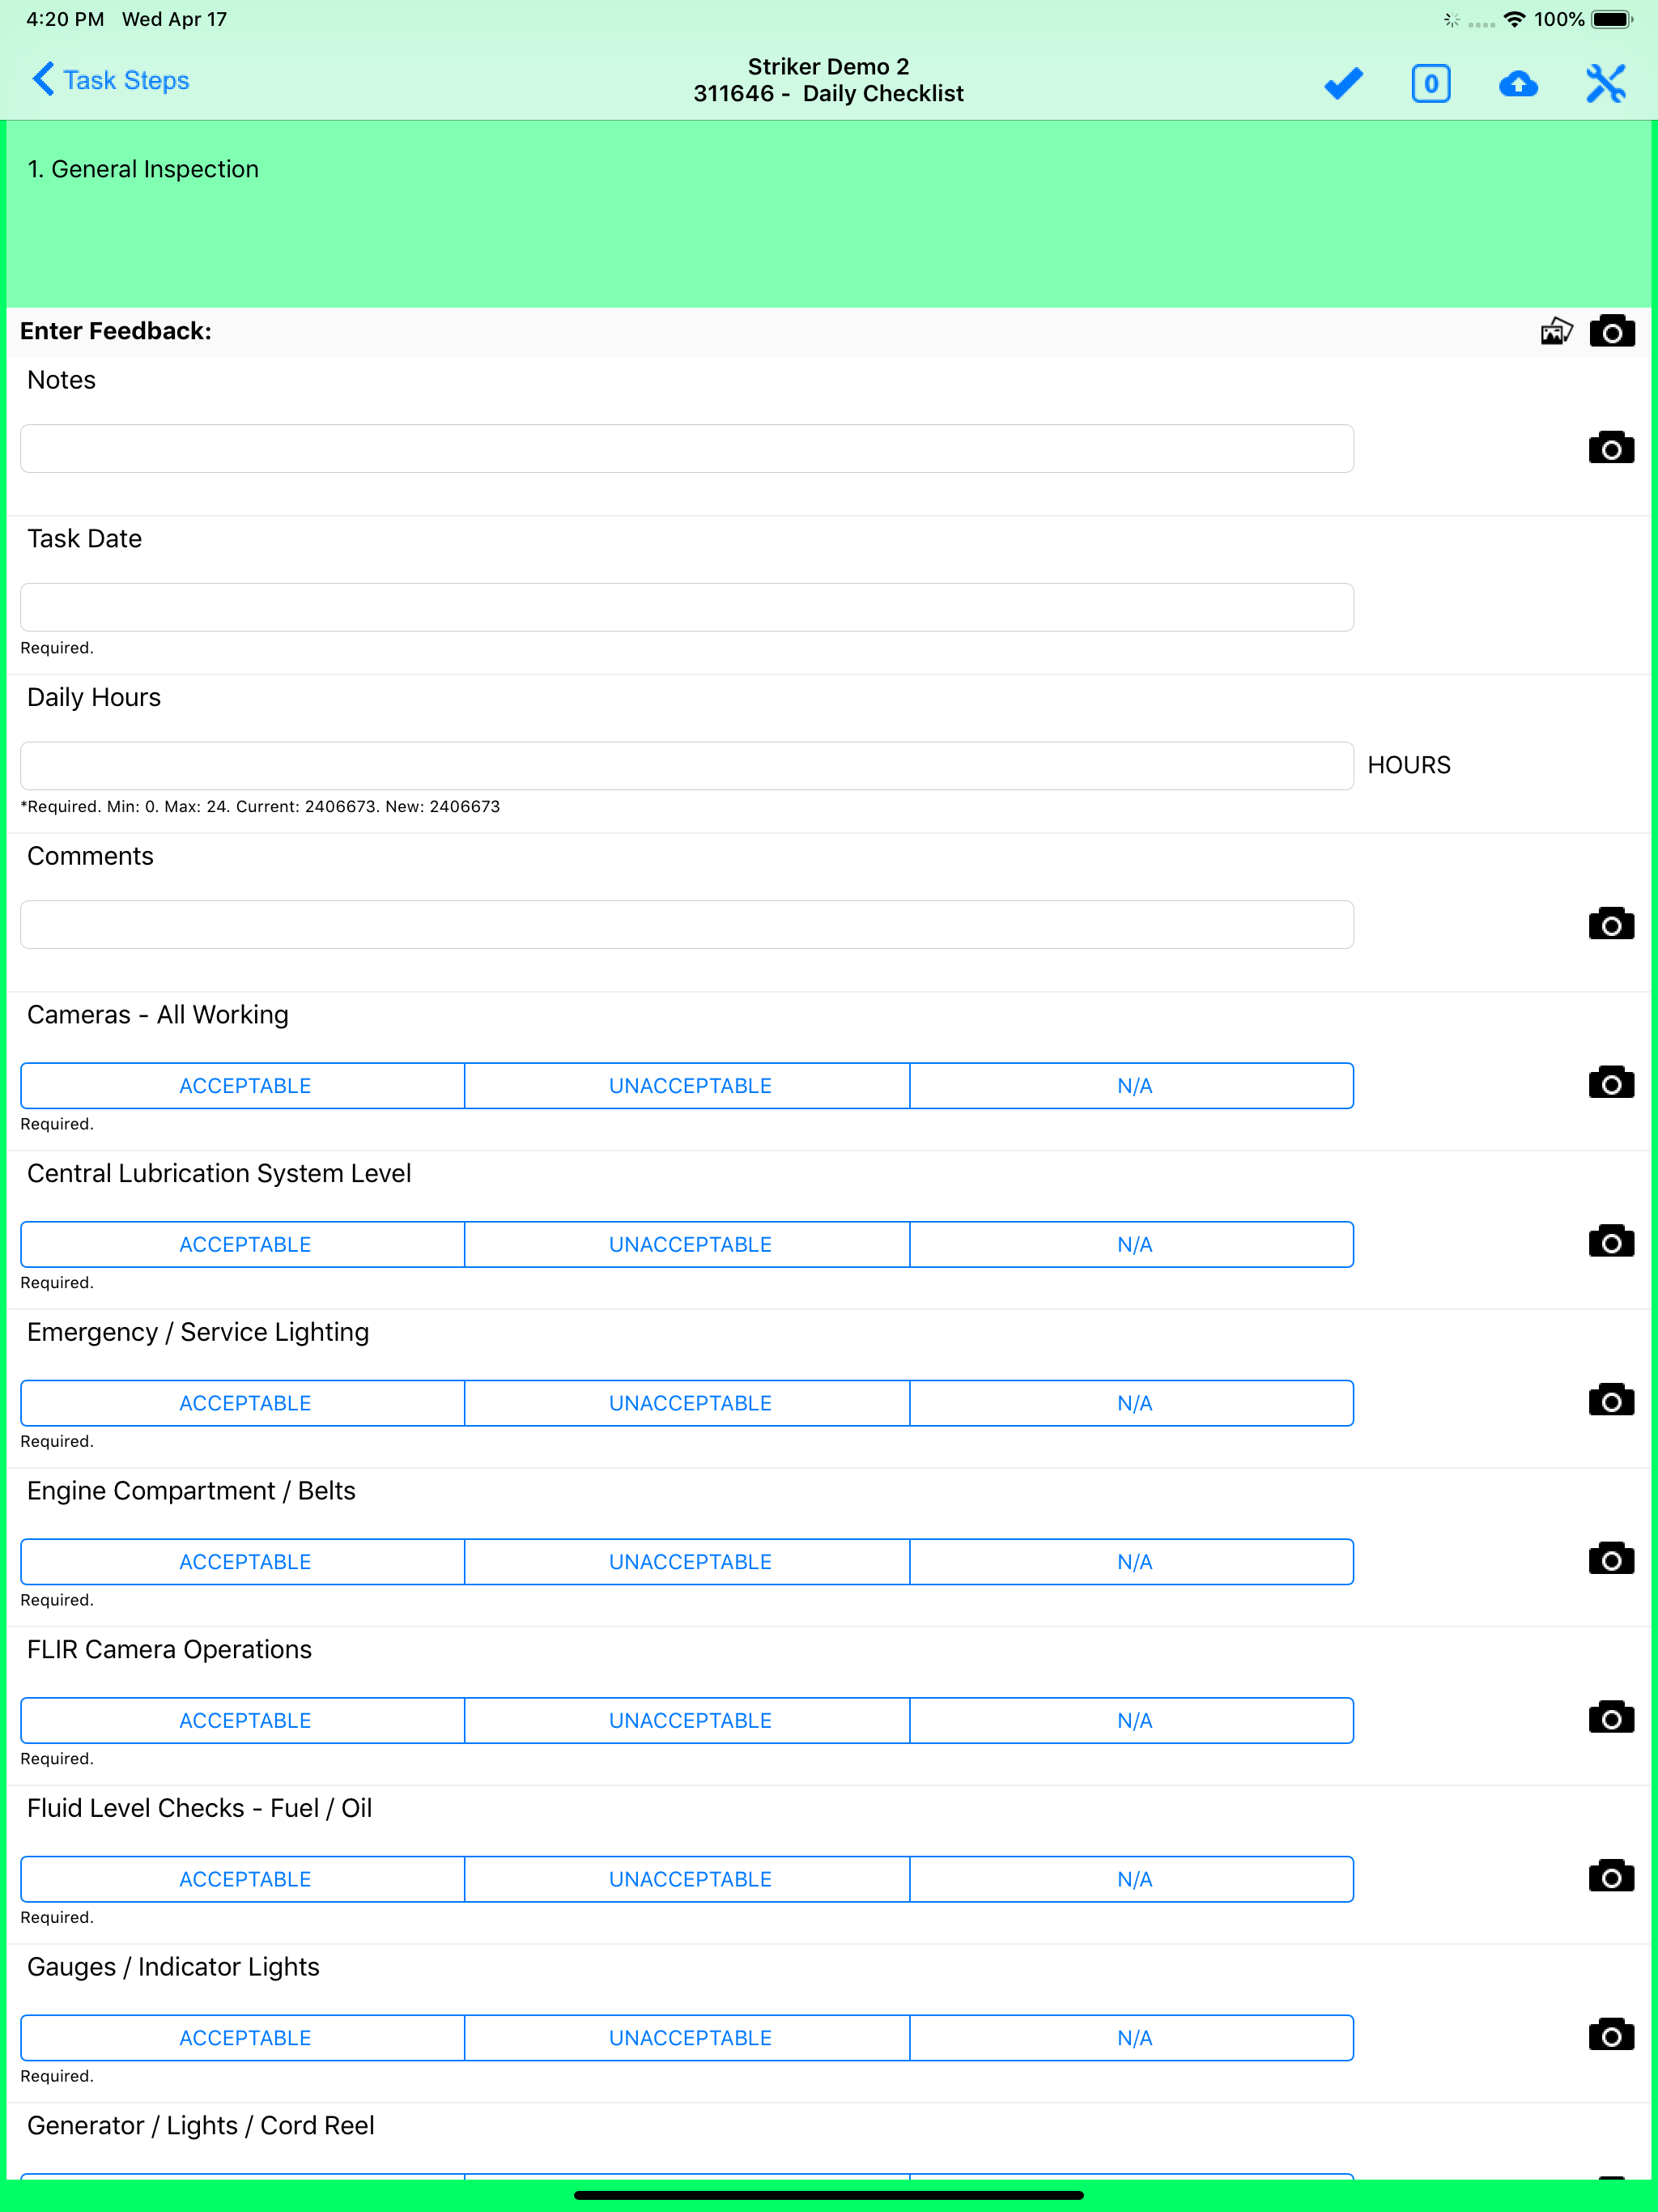Mark Gauges / Indicator Lights ACCEPTABLE
This screenshot has height=2212, width=1658.
(243, 2038)
